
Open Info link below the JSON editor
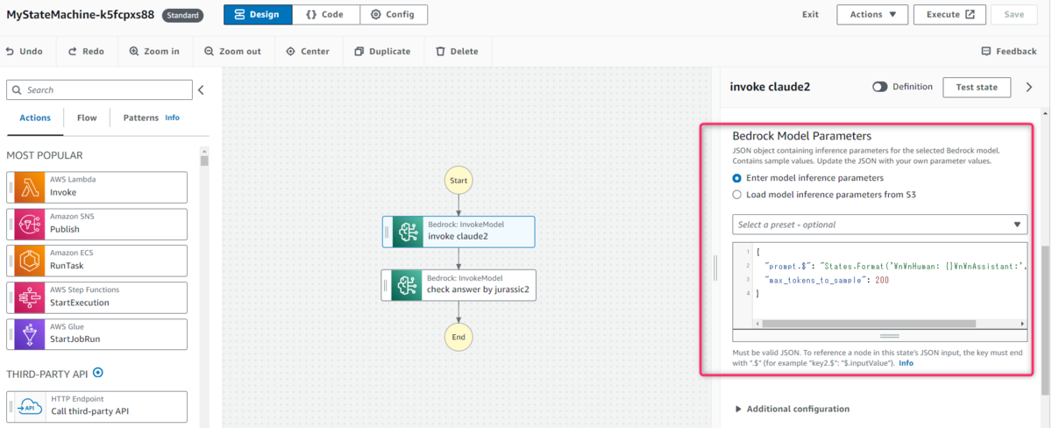[x=906, y=362]
